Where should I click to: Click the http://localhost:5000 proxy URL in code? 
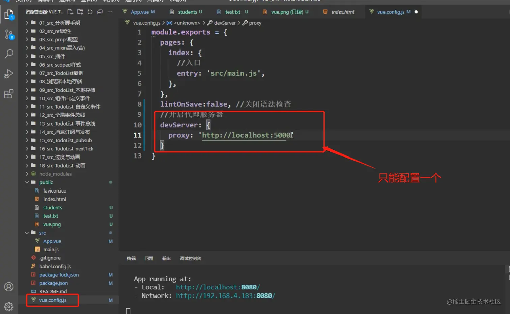coord(246,135)
